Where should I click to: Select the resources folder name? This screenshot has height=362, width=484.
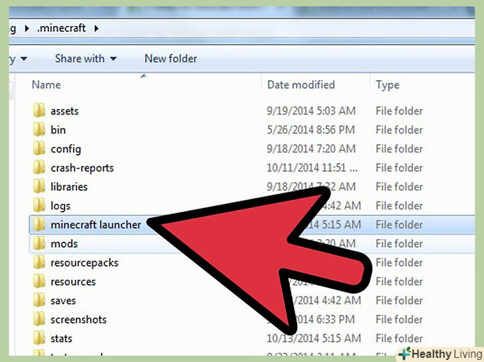pyautogui.click(x=73, y=282)
